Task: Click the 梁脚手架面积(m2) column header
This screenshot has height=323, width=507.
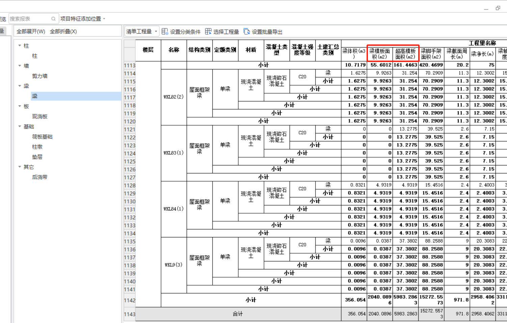Action: [431, 54]
